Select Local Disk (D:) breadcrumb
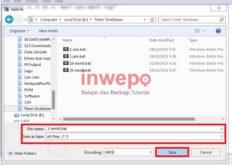Screen dimensions: 232x166 point(76,20)
